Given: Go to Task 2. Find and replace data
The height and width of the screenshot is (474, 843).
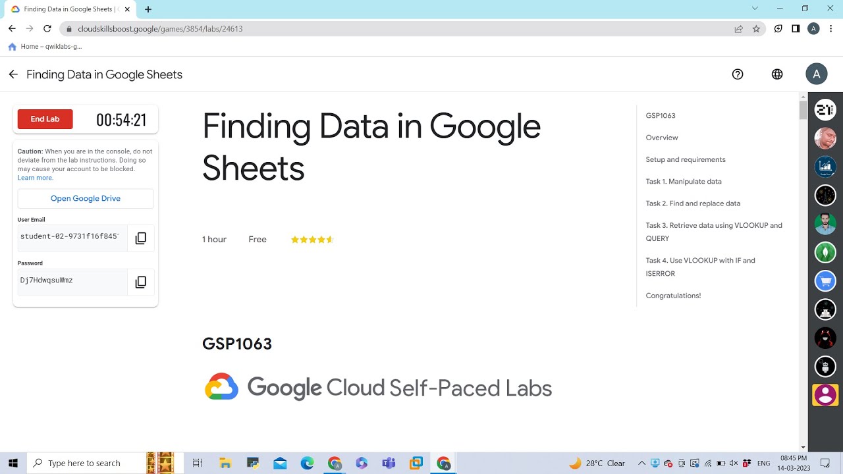Looking at the screenshot, I should coord(693,203).
